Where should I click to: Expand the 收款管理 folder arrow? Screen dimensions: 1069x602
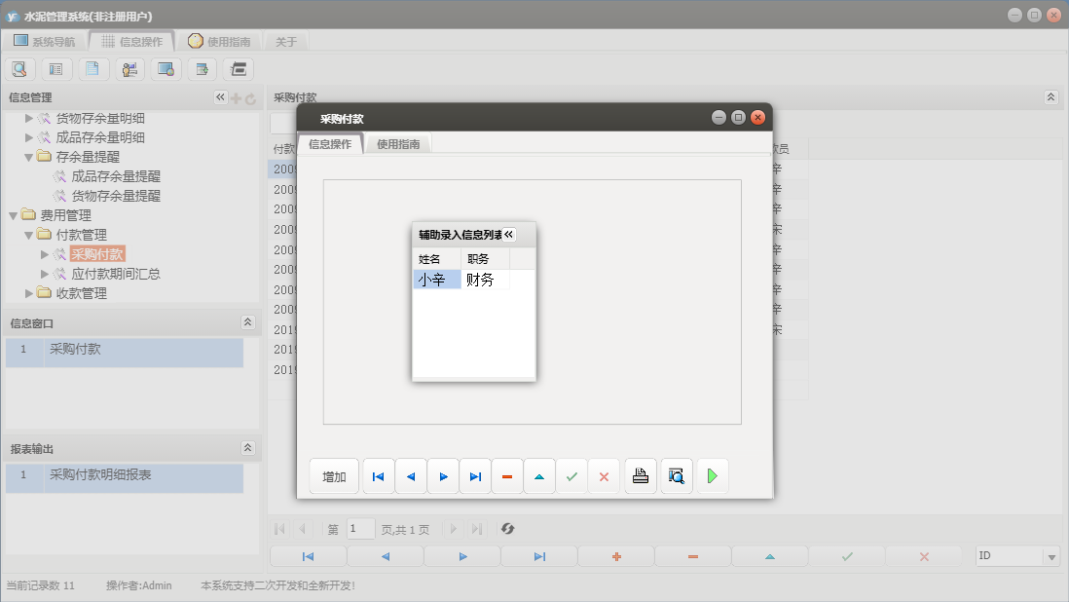tap(29, 293)
